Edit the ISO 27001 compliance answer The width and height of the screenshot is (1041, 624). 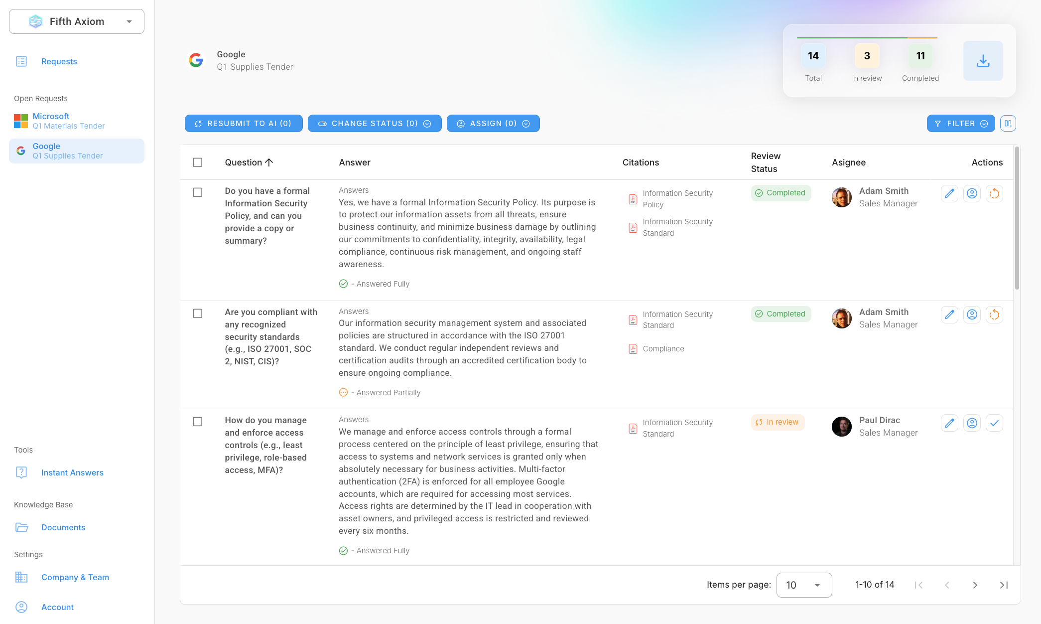click(x=949, y=314)
